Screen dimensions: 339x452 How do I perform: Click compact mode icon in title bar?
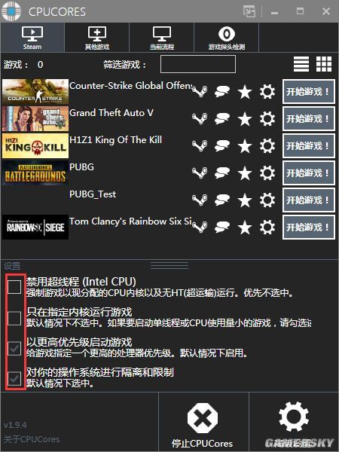[249, 11]
